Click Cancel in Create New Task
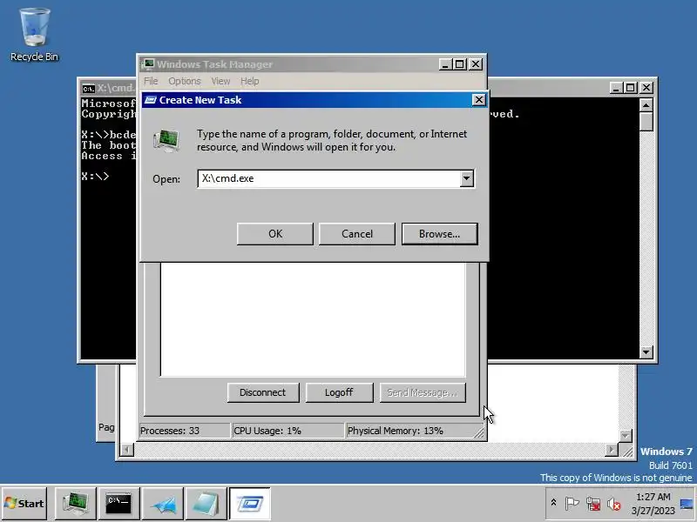 pos(357,234)
